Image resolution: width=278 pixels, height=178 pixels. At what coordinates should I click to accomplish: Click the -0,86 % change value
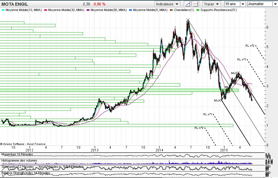[x=99, y=4]
